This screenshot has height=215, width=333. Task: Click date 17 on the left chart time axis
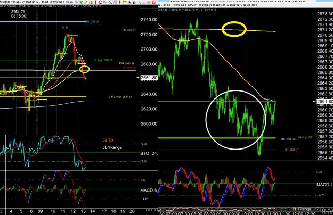pyautogui.click(x=104, y=211)
